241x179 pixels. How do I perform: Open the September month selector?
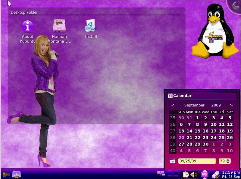194,105
